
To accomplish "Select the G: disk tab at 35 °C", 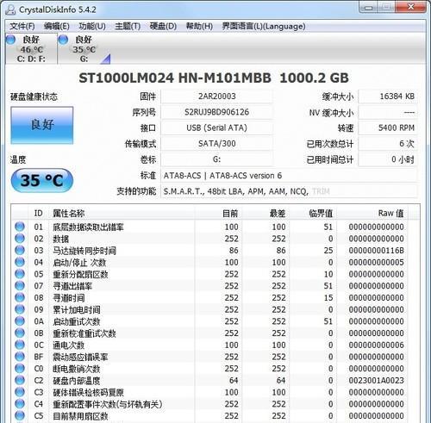I will click(x=84, y=49).
